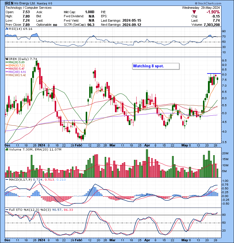Click the Open value 7.53
This screenshot has height=243, width=234.
coord(26,12)
